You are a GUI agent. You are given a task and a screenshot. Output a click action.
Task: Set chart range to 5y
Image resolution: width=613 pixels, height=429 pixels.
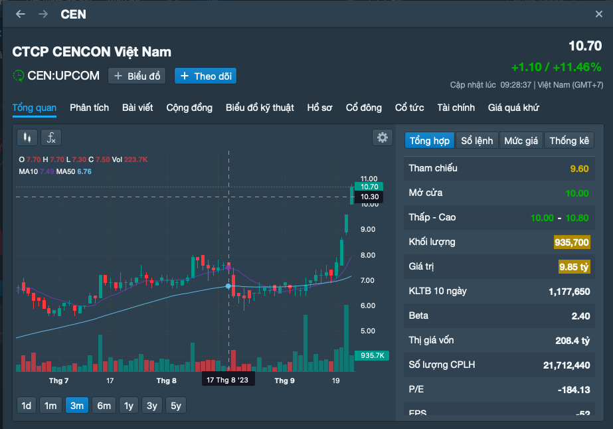click(x=176, y=406)
